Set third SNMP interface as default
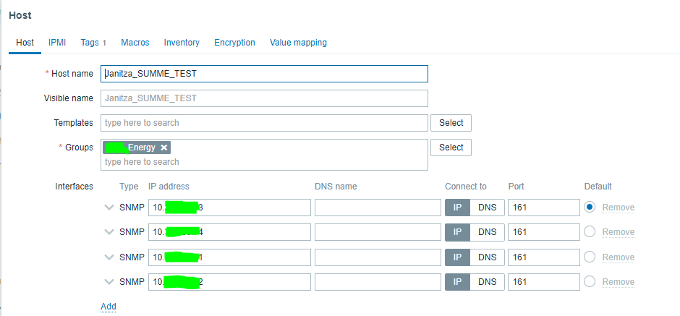Image resolution: width=680 pixels, height=316 pixels. (590, 257)
